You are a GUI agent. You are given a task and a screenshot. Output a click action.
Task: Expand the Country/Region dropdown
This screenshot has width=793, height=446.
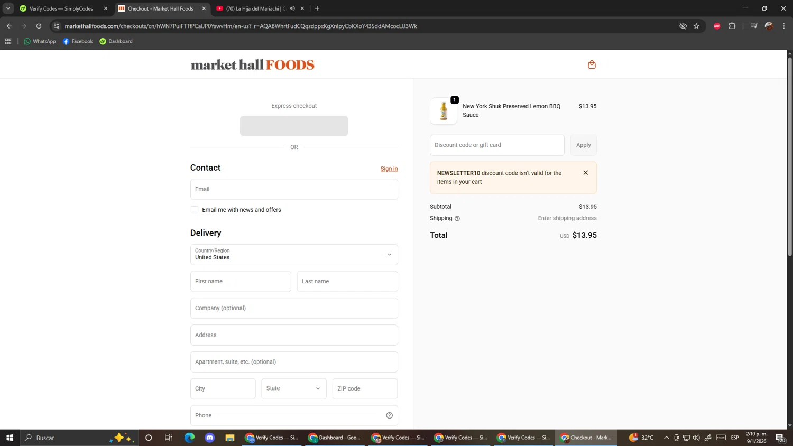tap(294, 255)
